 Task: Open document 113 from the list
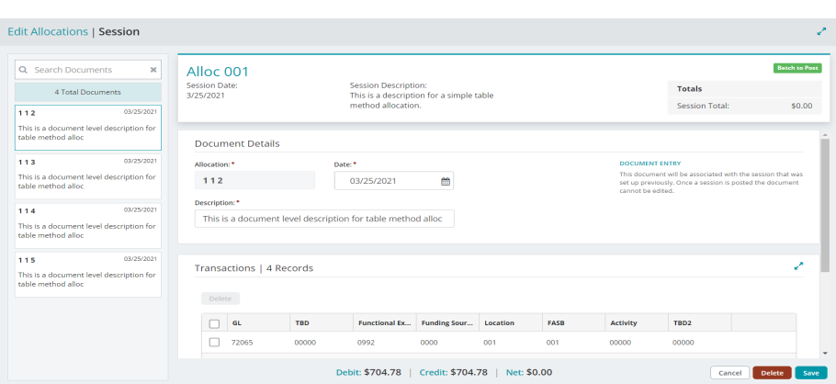pos(88,175)
